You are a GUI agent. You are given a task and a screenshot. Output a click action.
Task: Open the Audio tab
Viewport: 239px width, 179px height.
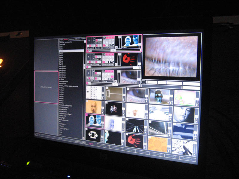pyautogui.click(x=83, y=39)
